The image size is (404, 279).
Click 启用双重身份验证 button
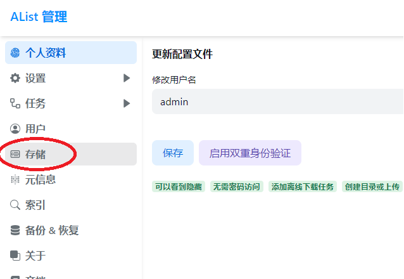click(x=249, y=153)
